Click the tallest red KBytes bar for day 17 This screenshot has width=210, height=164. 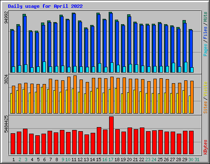(x=111, y=135)
